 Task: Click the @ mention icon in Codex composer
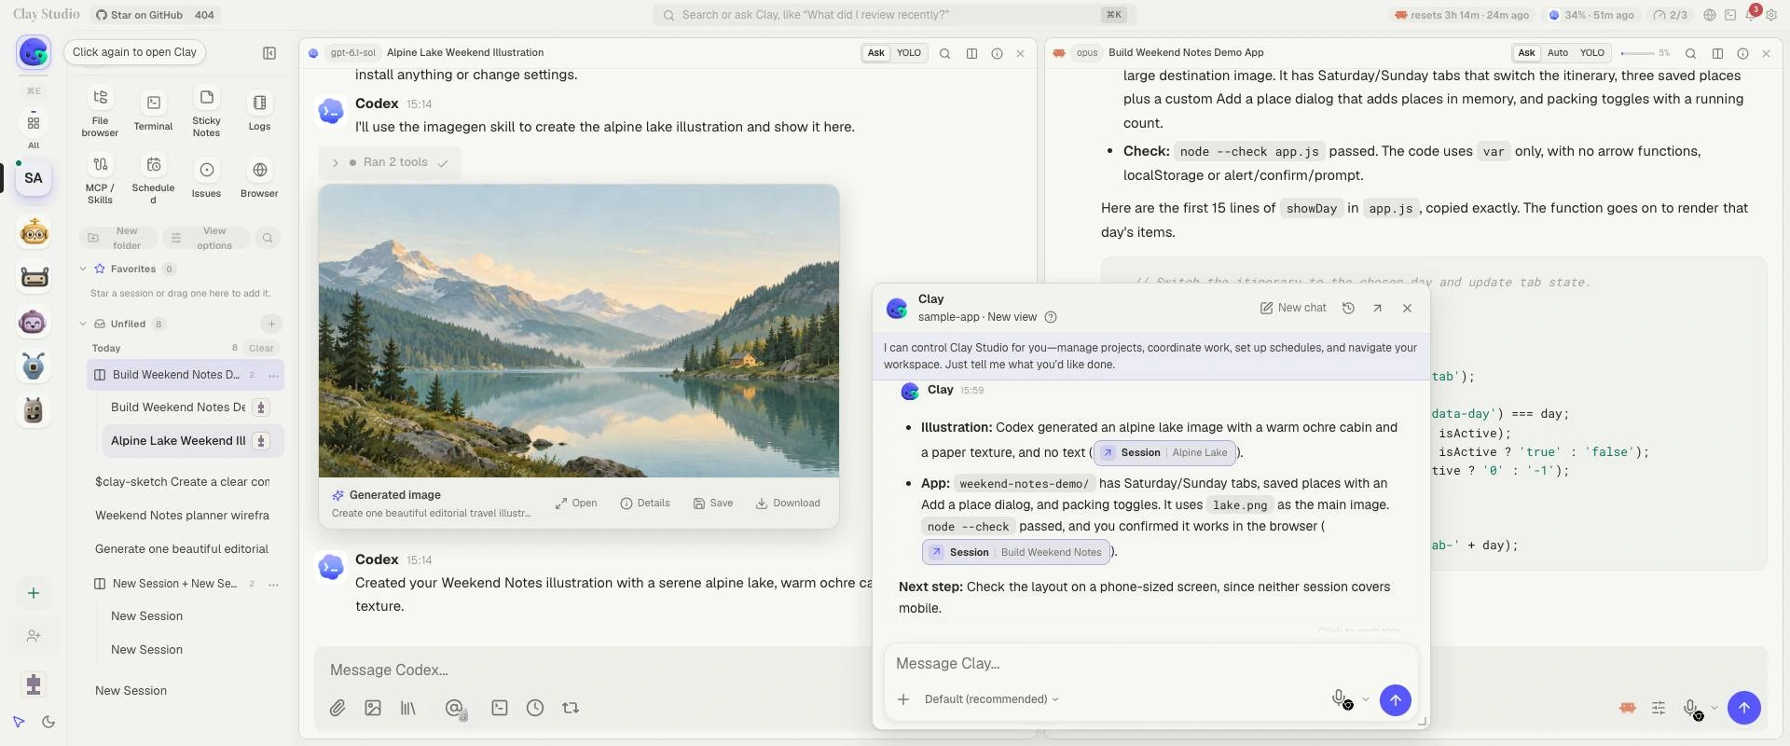click(454, 708)
